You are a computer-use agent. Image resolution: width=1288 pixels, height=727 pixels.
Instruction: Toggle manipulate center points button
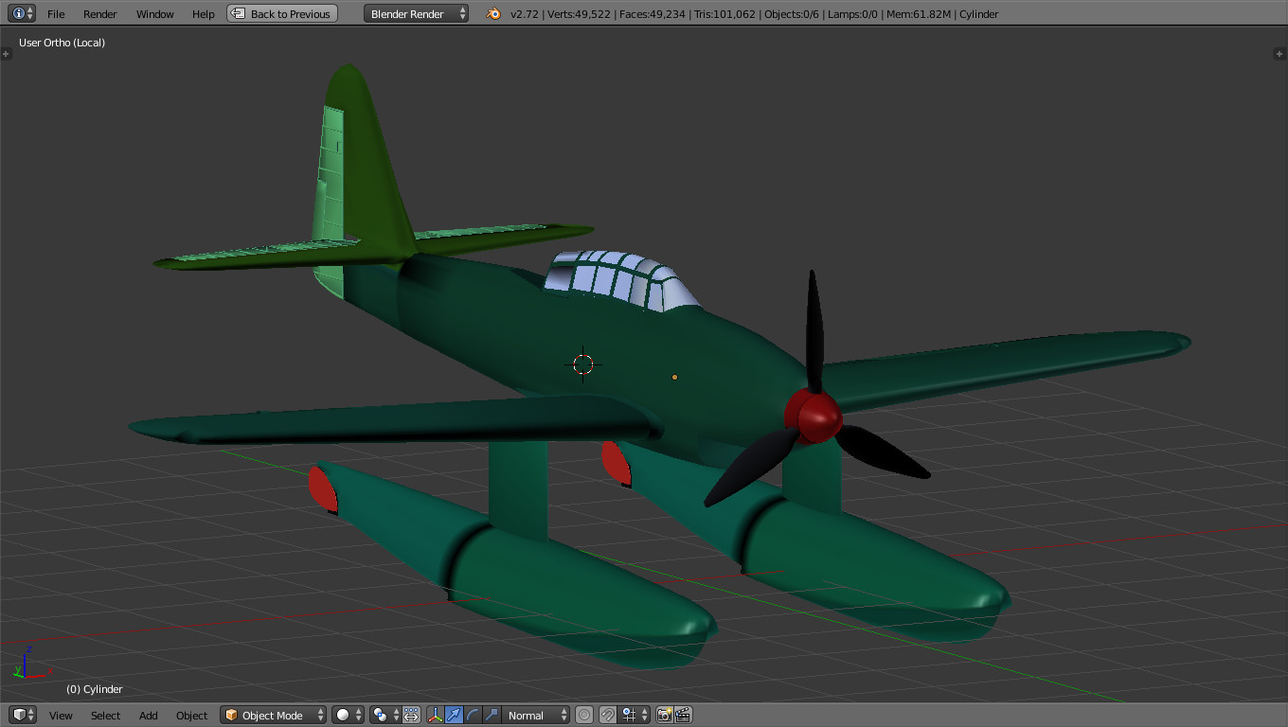pos(411,715)
